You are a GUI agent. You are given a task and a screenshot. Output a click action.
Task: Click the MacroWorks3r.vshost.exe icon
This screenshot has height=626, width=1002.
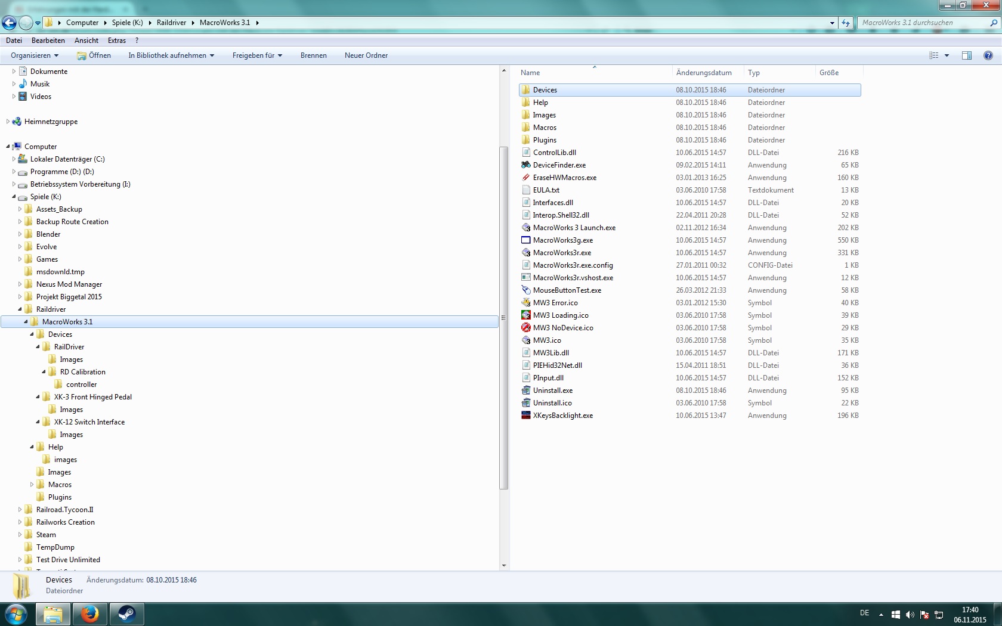coord(525,278)
